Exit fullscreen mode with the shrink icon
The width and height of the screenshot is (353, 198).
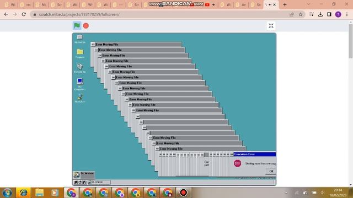(x=271, y=26)
